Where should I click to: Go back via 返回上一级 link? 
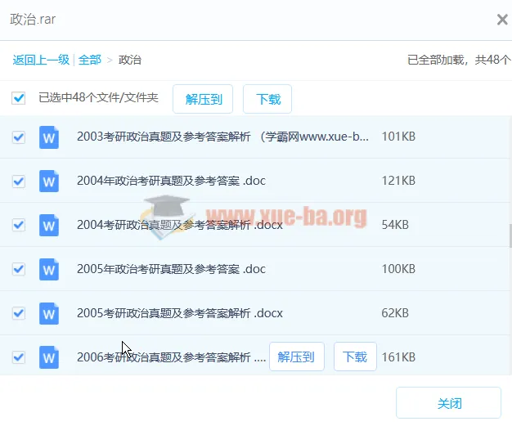41,60
